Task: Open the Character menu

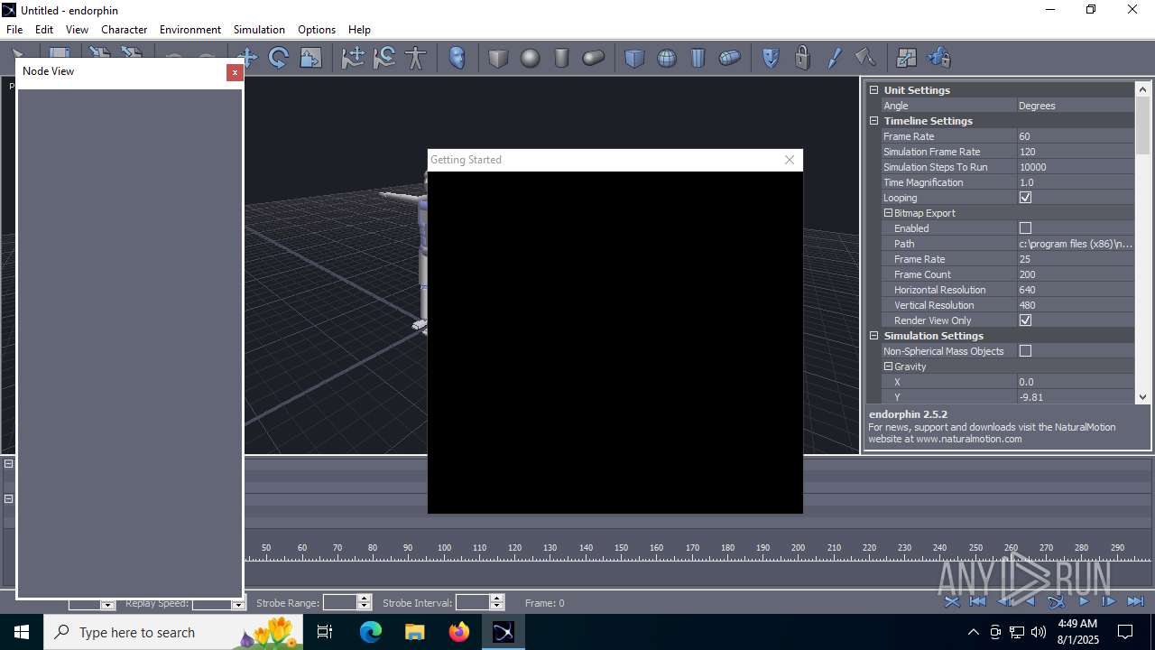Action: pyautogui.click(x=125, y=30)
